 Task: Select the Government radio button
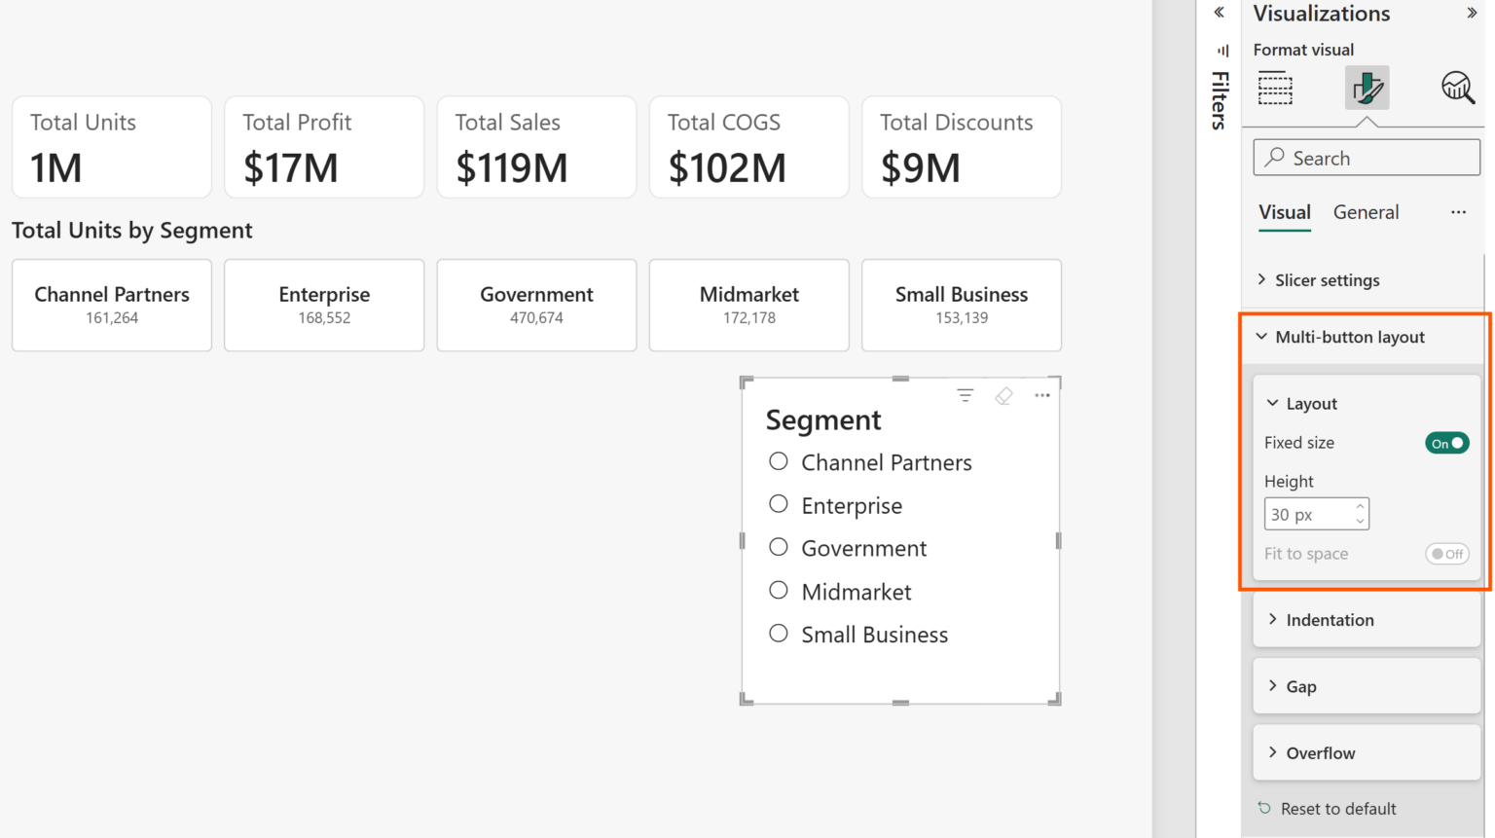pos(779,547)
